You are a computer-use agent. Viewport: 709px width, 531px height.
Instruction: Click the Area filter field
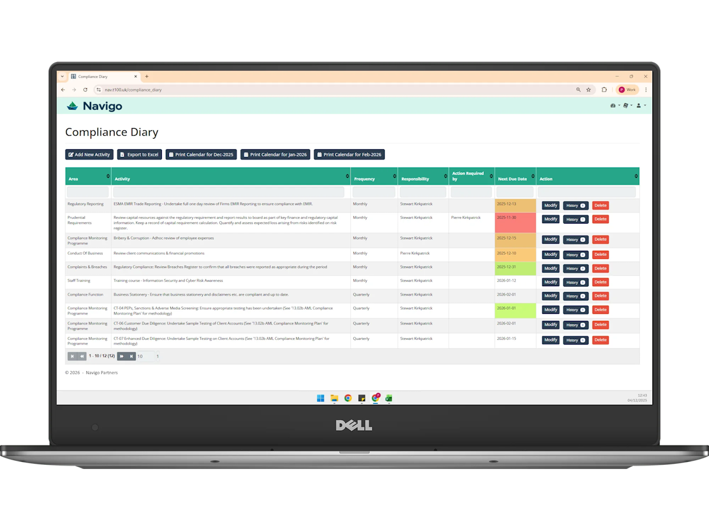coord(88,192)
